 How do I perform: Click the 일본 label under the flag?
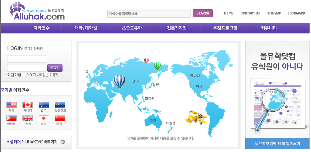(44, 124)
